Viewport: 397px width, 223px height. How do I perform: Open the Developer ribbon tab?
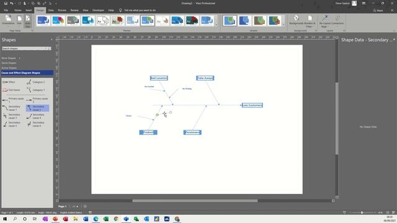[98, 11]
